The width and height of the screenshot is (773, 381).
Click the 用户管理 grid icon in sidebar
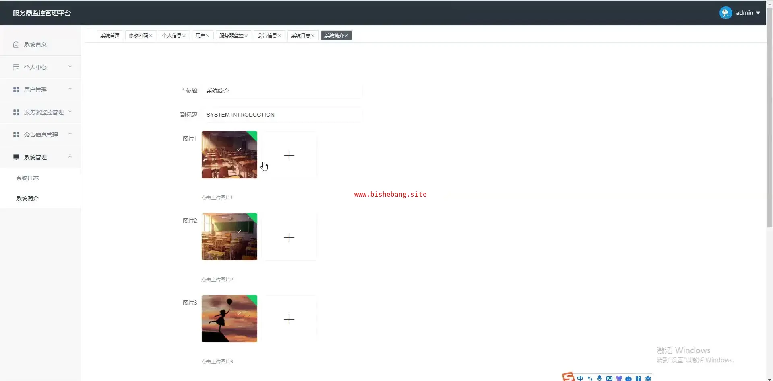[x=16, y=90]
